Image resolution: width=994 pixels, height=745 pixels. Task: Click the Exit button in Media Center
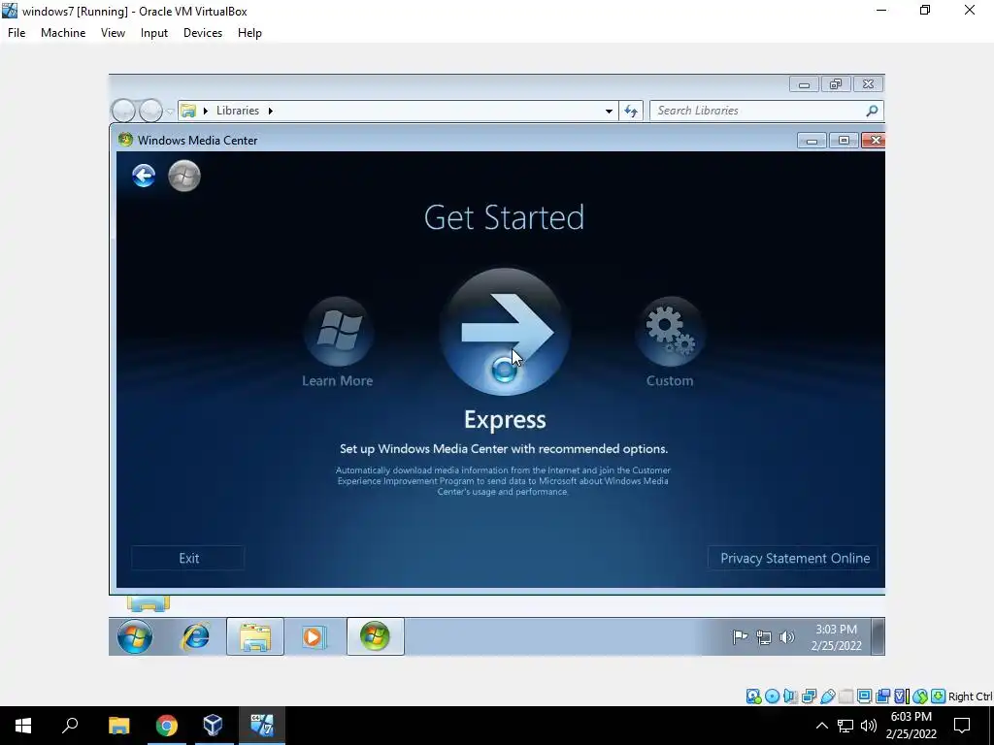(188, 558)
